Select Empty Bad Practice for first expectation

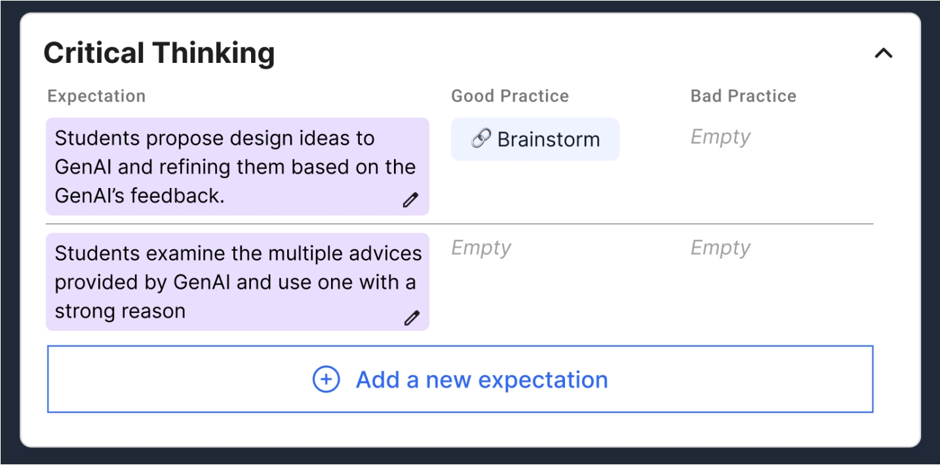pyautogui.click(x=720, y=137)
